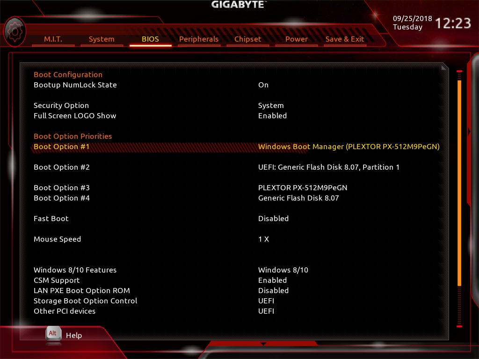The height and width of the screenshot is (359, 479).
Task: Select the Mouse Speed label
Action: [x=58, y=239]
